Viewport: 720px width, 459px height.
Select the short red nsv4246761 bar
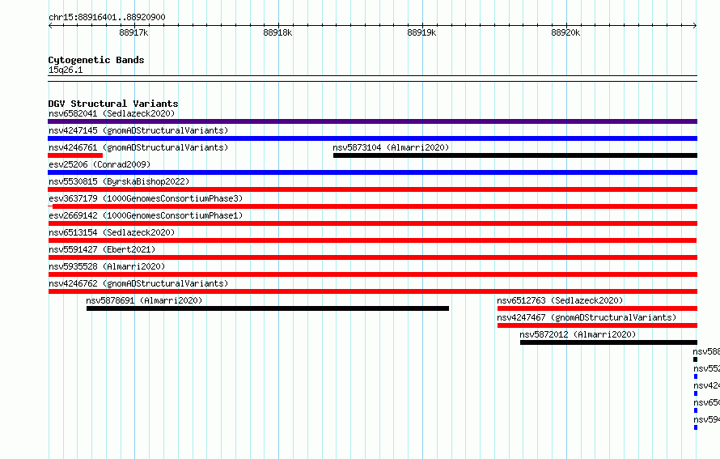(75, 155)
